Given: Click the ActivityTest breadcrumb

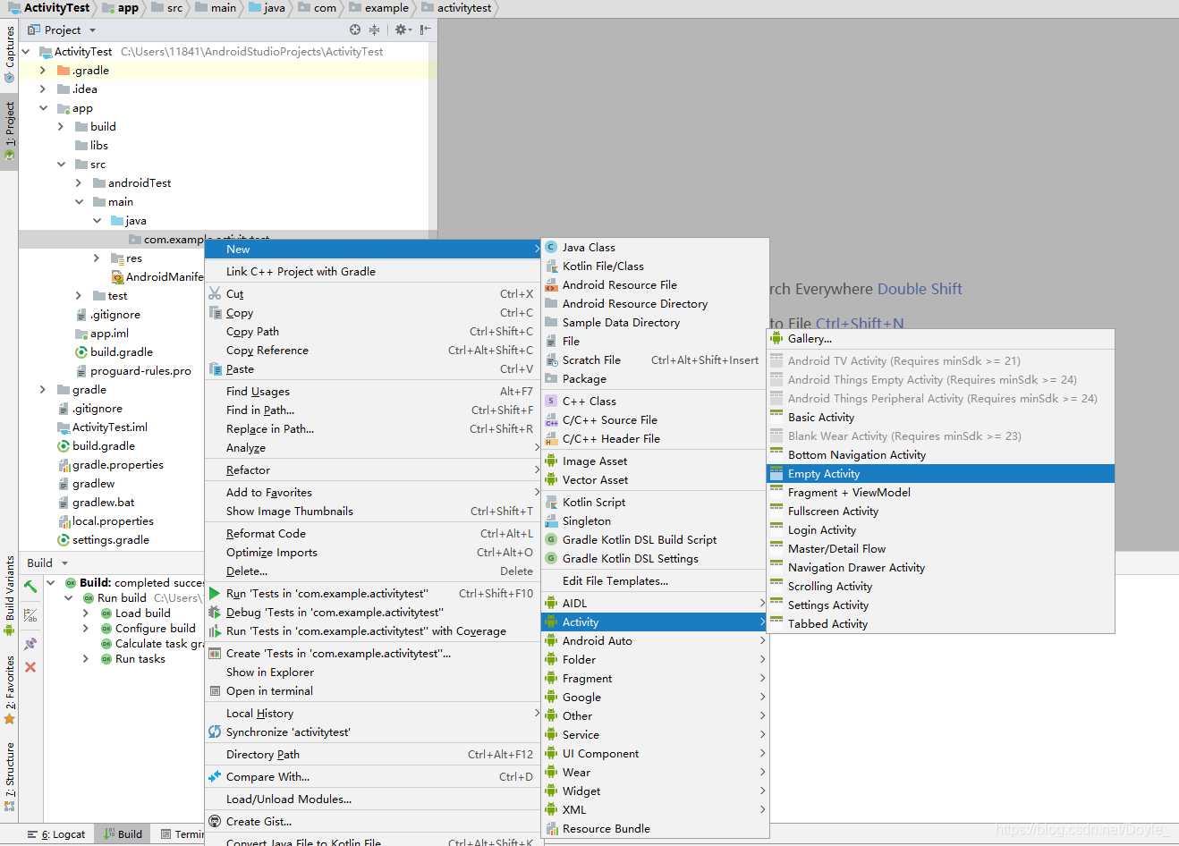Looking at the screenshot, I should click(x=49, y=8).
